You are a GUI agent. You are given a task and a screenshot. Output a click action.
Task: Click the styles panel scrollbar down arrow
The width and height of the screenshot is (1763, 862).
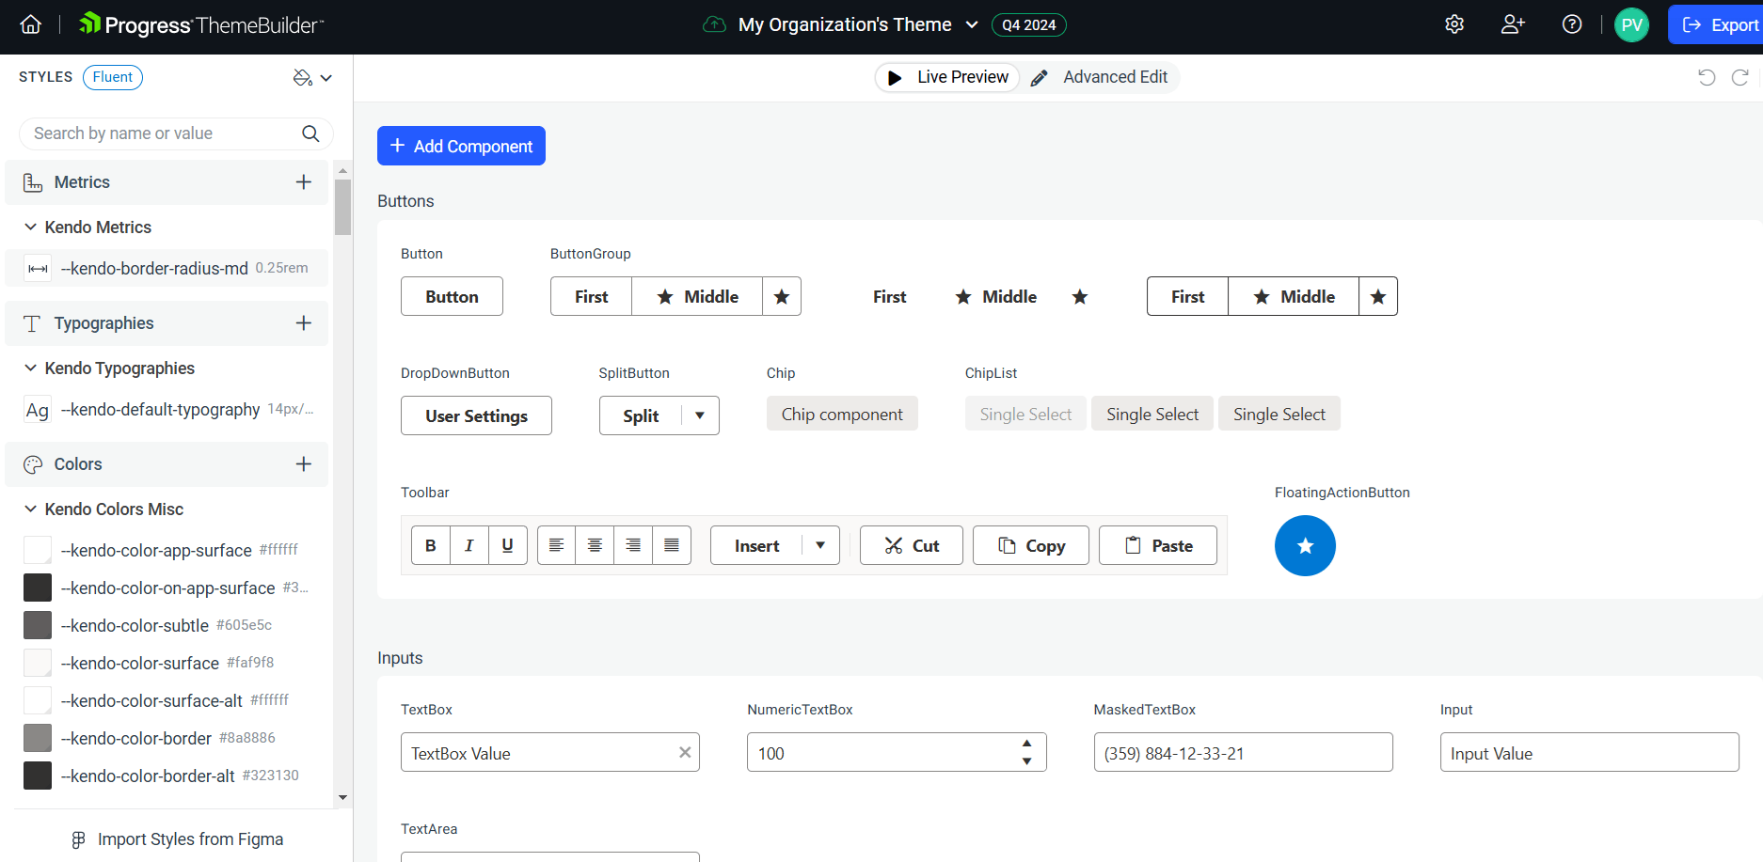click(x=342, y=797)
